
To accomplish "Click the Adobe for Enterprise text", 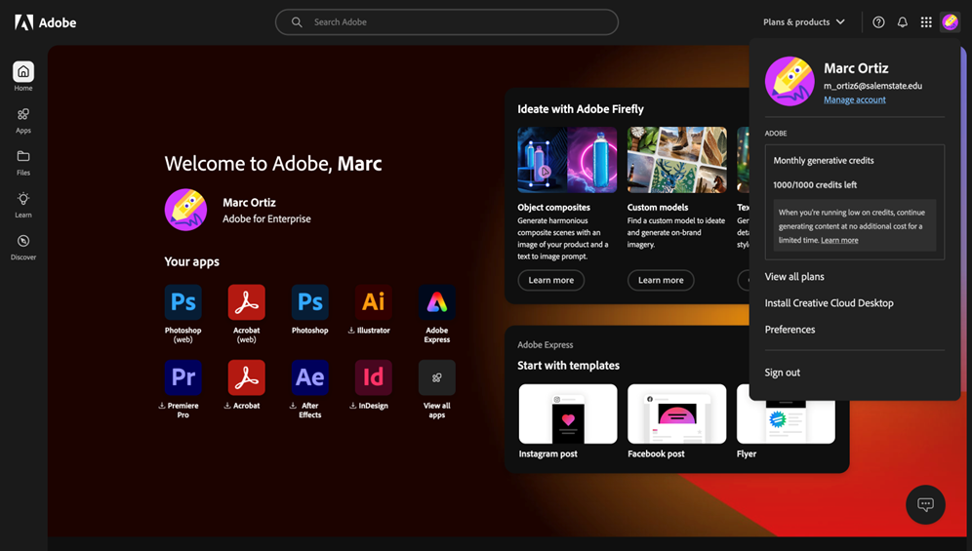I will (x=266, y=218).
